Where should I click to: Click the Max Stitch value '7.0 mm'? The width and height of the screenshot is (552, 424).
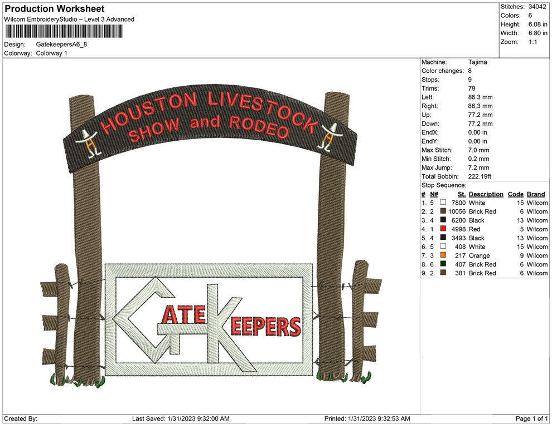pos(479,150)
